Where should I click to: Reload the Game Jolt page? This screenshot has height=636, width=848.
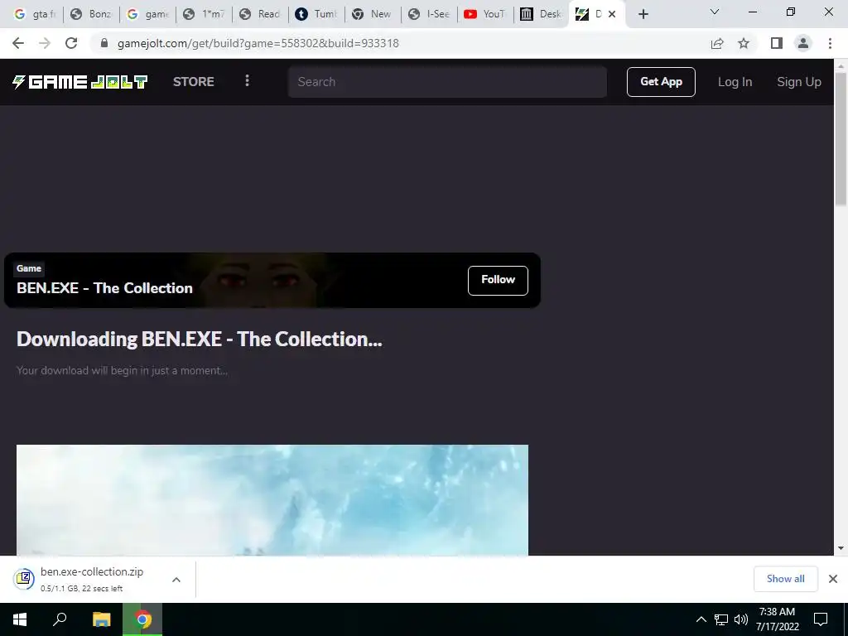pyautogui.click(x=71, y=43)
